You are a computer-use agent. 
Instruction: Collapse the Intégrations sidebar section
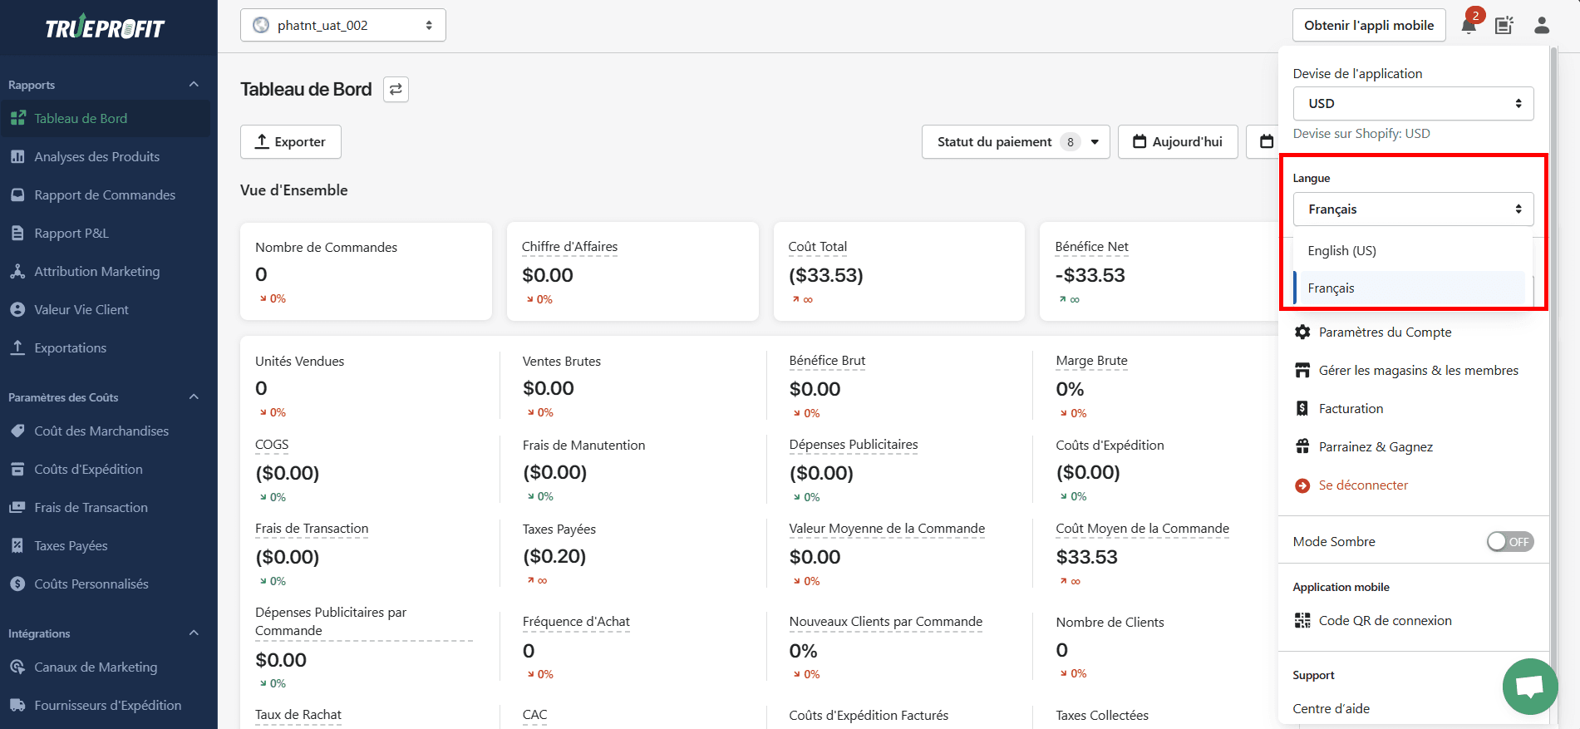pyautogui.click(x=194, y=633)
